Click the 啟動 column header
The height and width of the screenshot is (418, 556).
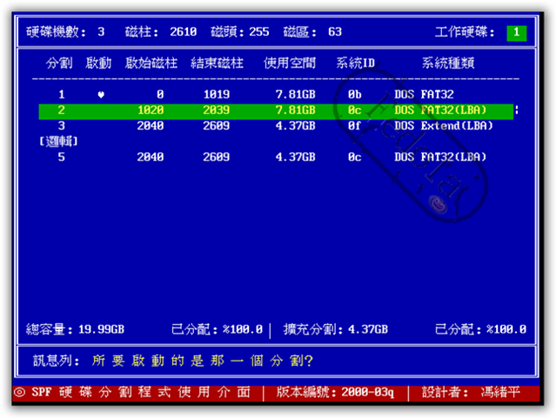(x=99, y=64)
